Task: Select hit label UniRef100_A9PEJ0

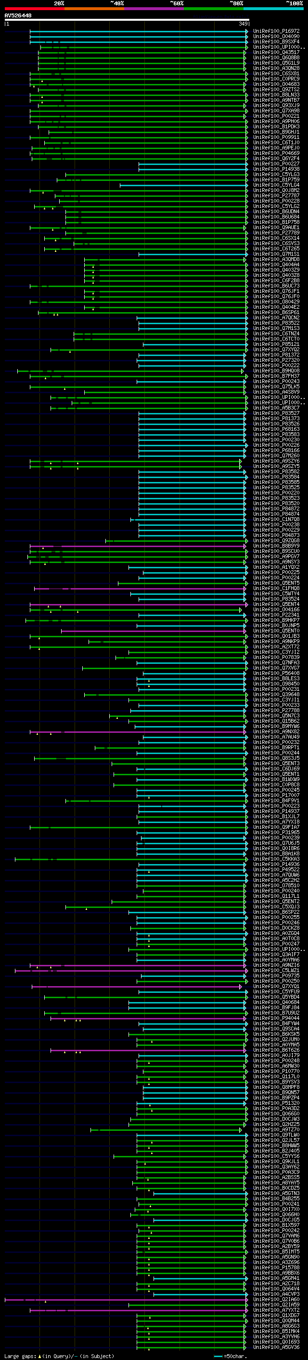Action: point(276,148)
